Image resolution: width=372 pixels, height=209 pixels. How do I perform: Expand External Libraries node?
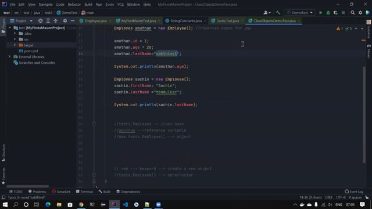coord(9,57)
